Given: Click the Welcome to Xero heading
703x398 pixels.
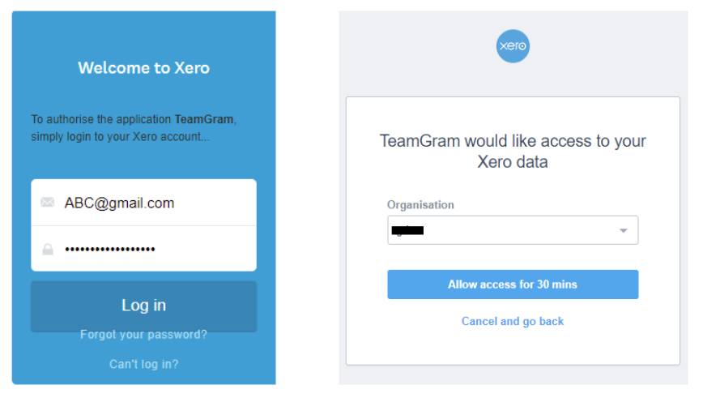Looking at the screenshot, I should 144,68.
